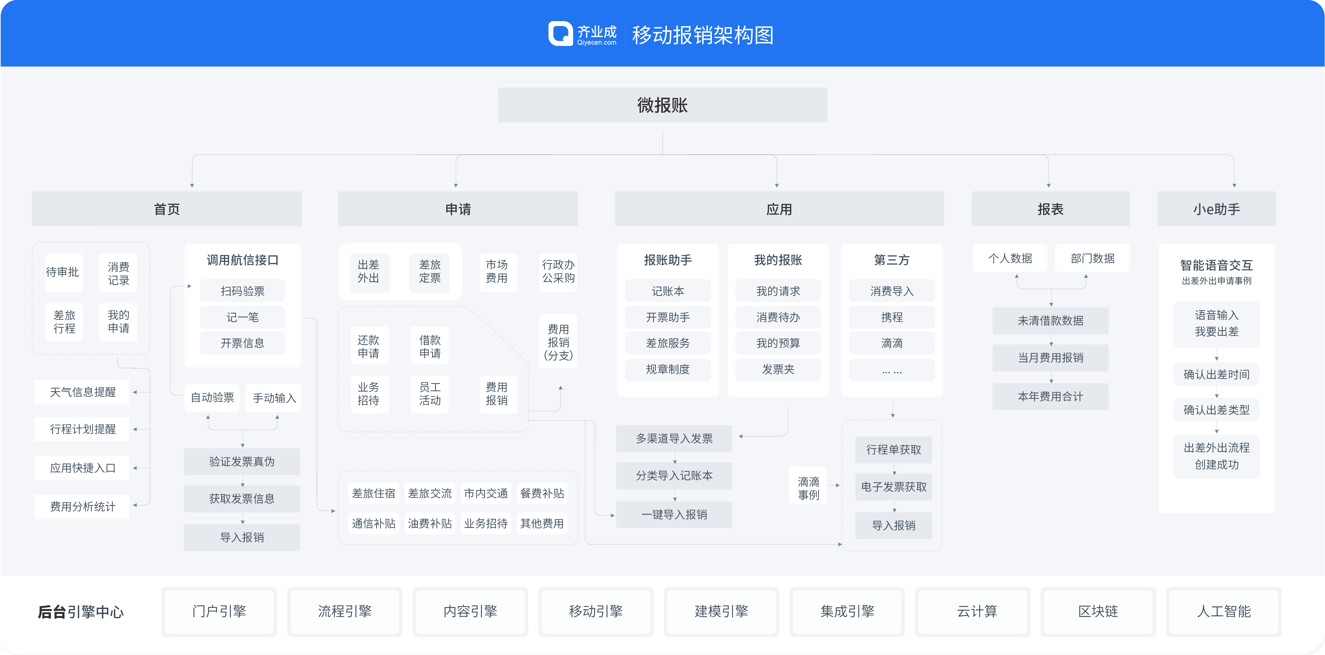
Task: Open the 首页 module
Action: 167,209
